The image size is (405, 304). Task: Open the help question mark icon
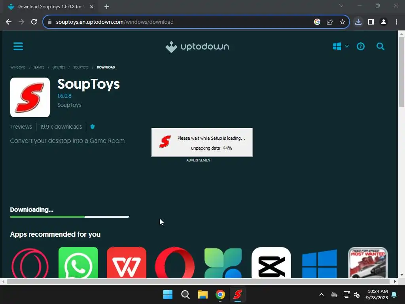(361, 47)
